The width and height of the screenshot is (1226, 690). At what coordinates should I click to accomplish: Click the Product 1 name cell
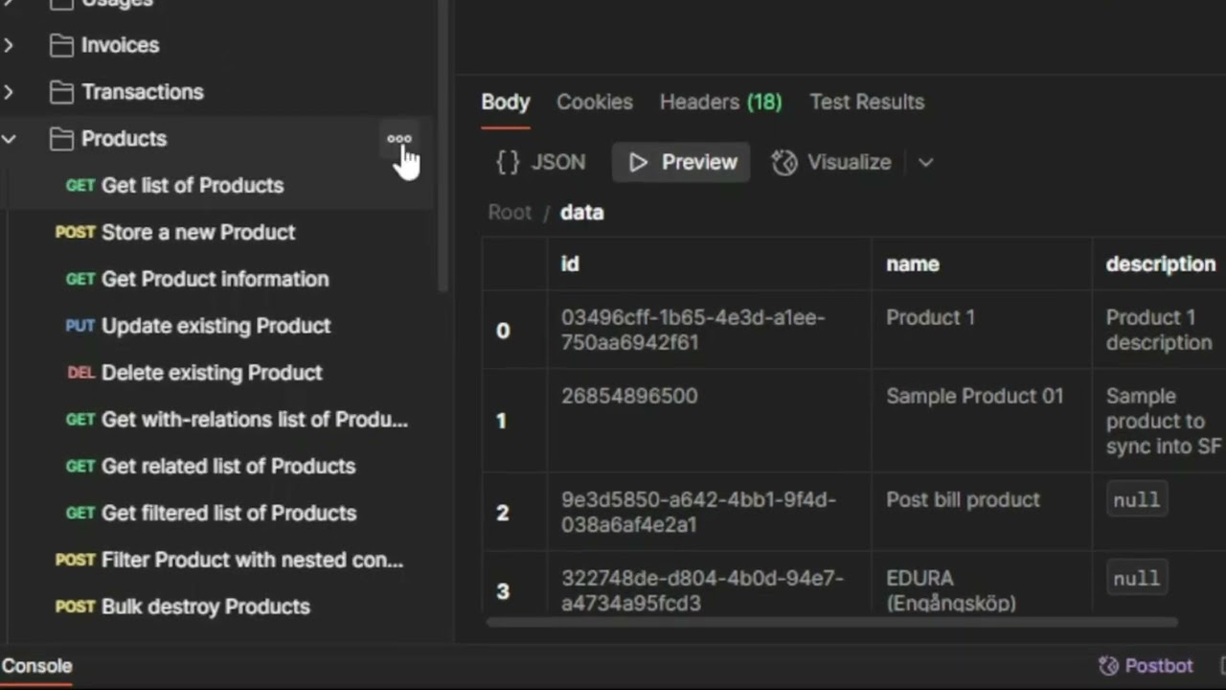982,330
